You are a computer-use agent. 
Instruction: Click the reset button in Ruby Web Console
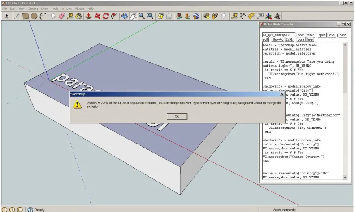pos(310,35)
